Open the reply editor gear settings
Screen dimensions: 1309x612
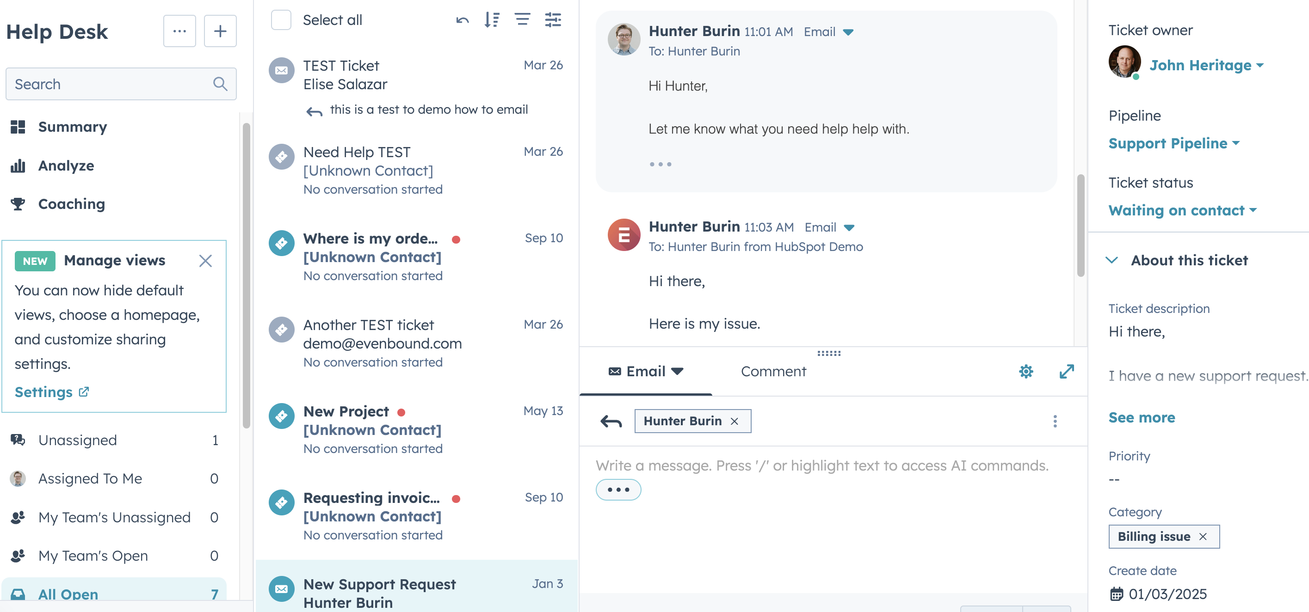(1025, 371)
